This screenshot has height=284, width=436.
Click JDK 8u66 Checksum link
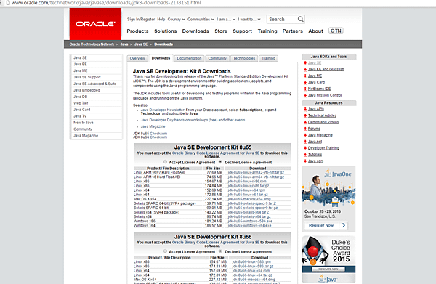(x=158, y=137)
